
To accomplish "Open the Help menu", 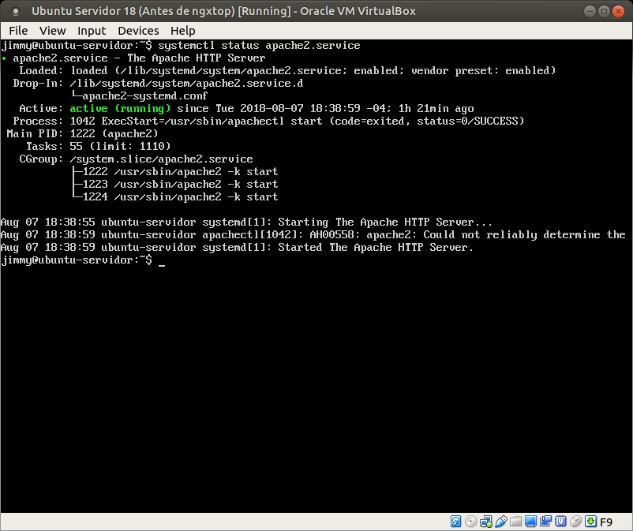I will (182, 30).
